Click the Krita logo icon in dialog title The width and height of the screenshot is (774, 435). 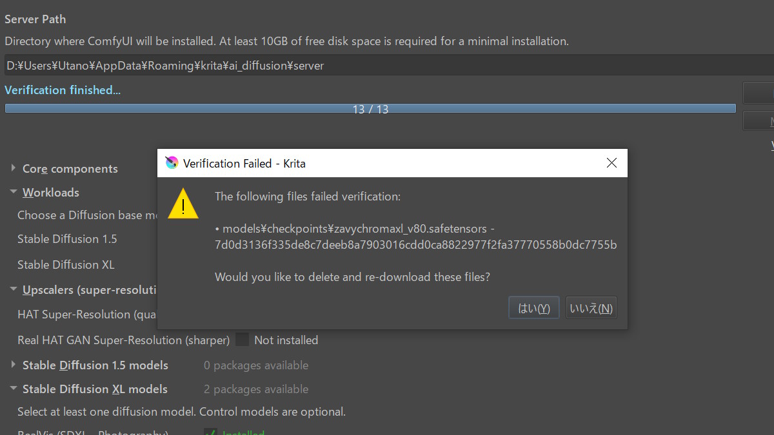pos(172,163)
